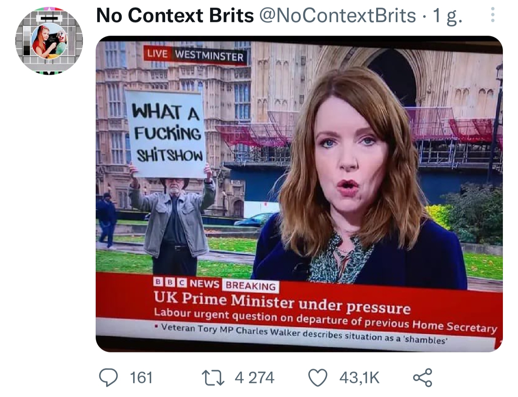Image resolution: width=518 pixels, height=397 pixels.
Task: Open the tweet timestamp 1 g.
Action: point(447,16)
